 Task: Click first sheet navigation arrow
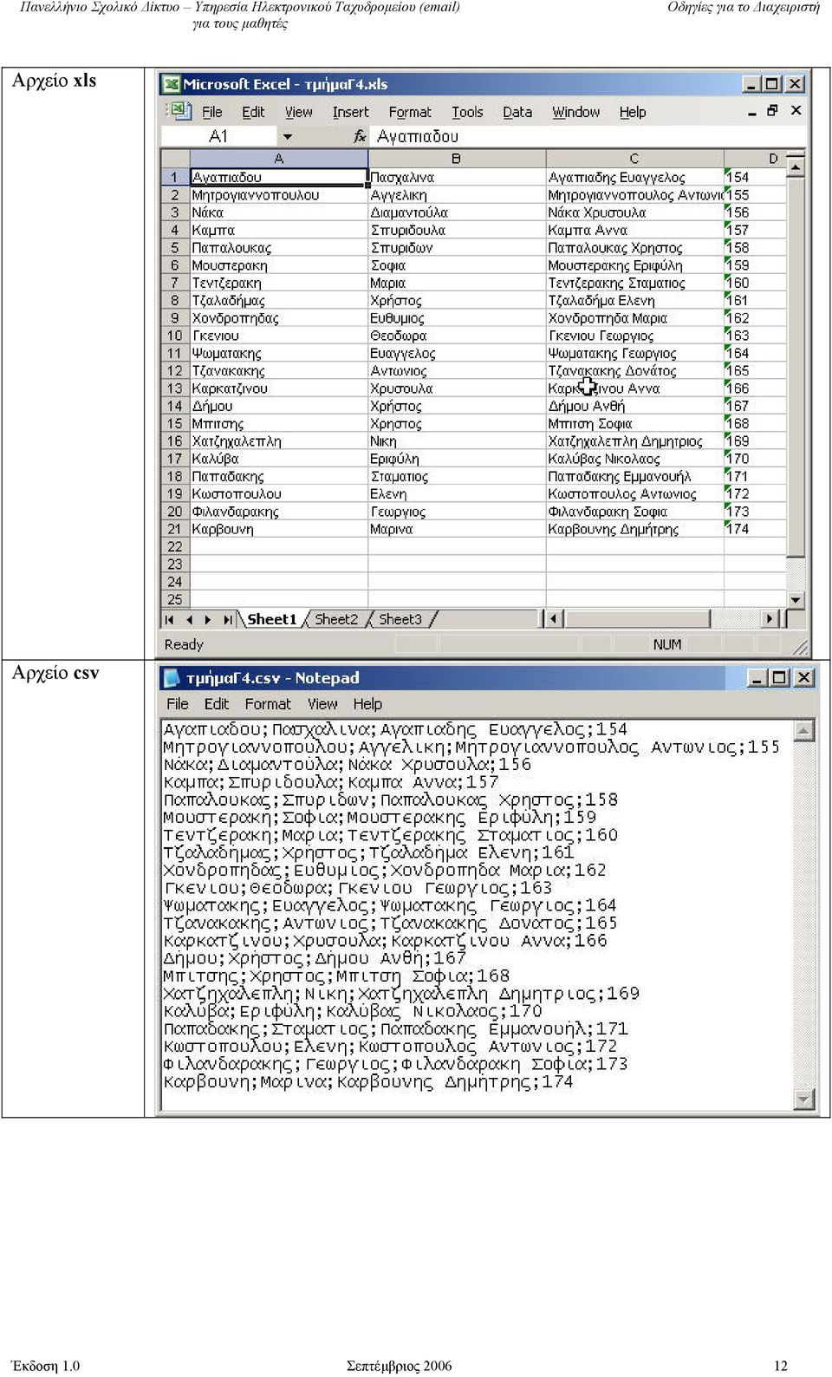click(170, 619)
